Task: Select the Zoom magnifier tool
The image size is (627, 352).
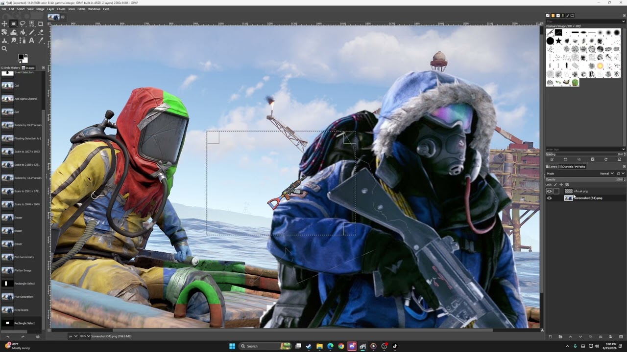Action: click(4, 49)
